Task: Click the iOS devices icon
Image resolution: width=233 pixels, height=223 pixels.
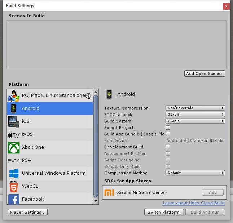Action: tap(14, 122)
